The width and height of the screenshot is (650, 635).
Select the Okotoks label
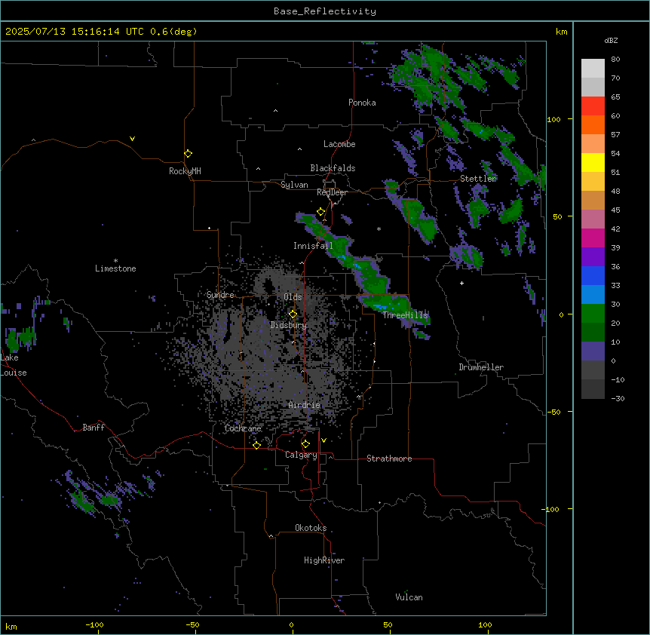311,528
